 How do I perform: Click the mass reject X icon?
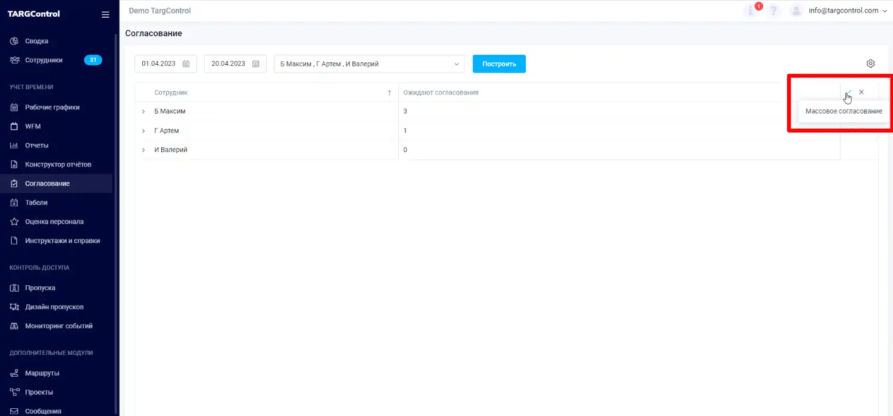point(861,92)
